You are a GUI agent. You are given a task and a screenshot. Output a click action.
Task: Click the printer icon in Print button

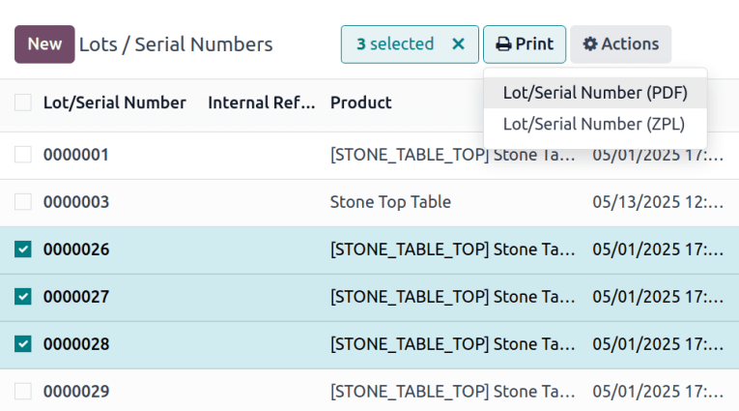[502, 44]
